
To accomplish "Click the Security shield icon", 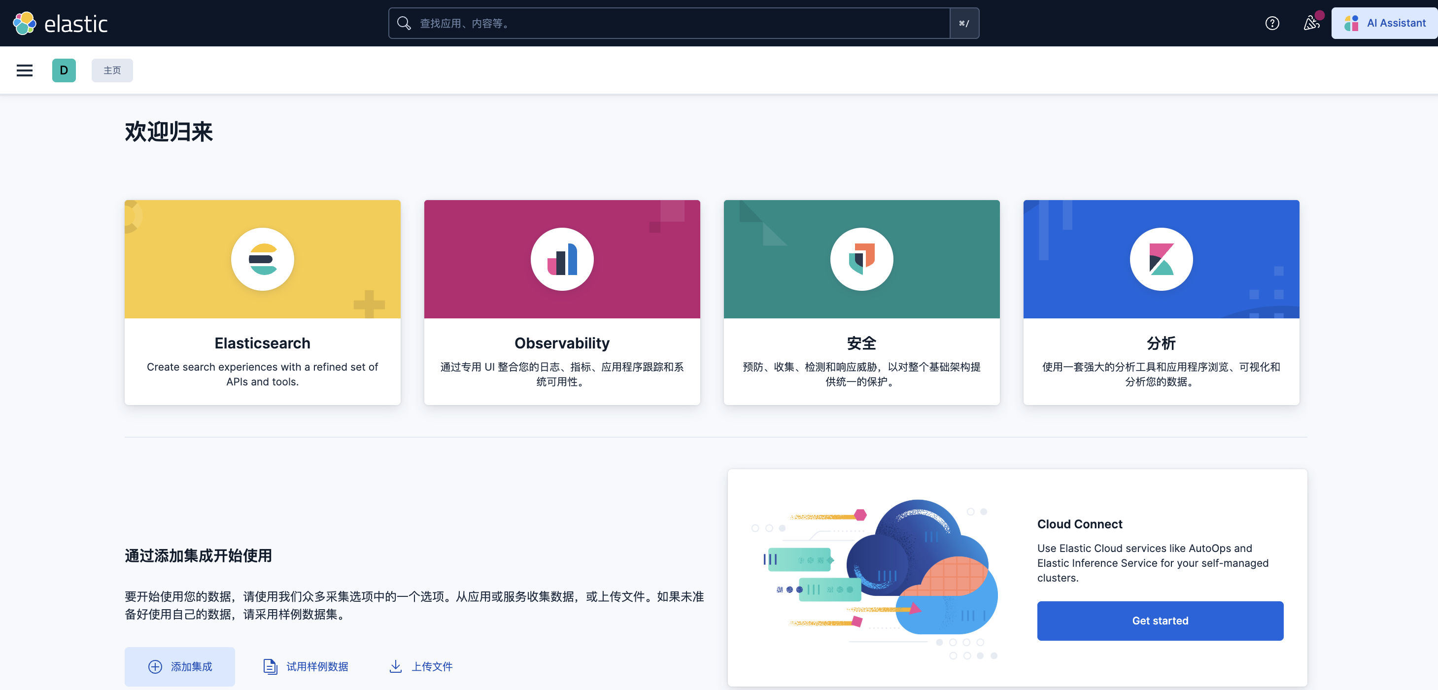I will [x=862, y=259].
